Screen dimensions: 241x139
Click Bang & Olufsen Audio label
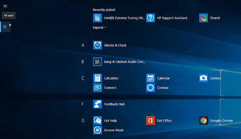click(125, 62)
